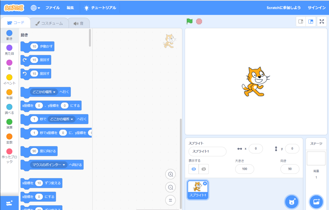The height and width of the screenshot is (210, 329).
Task: Open the choose a sprite button
Action: pyautogui.click(x=292, y=202)
